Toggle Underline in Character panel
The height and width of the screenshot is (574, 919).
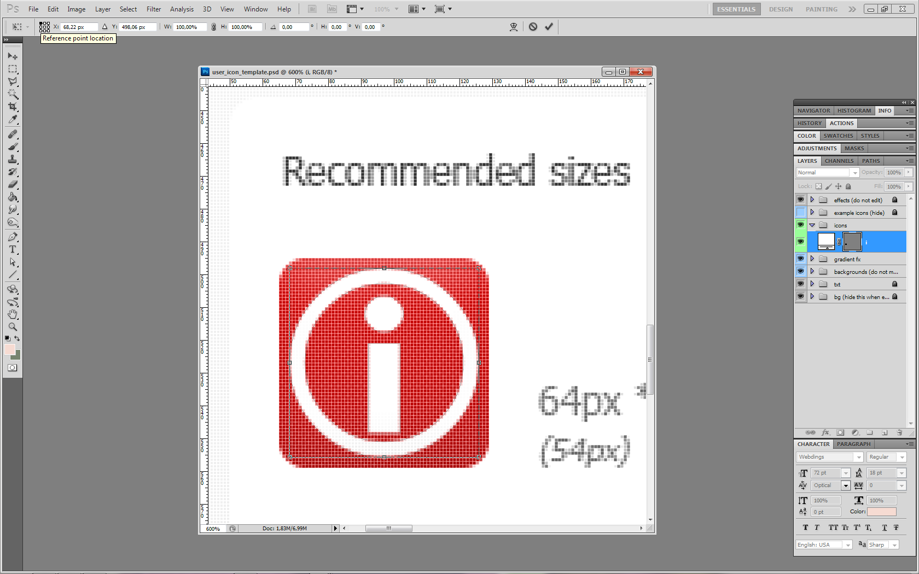885,528
